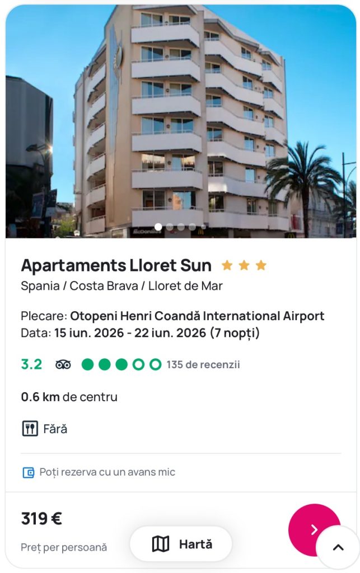
Task: View the 135 de recenzii reviews
Action: coord(203,365)
